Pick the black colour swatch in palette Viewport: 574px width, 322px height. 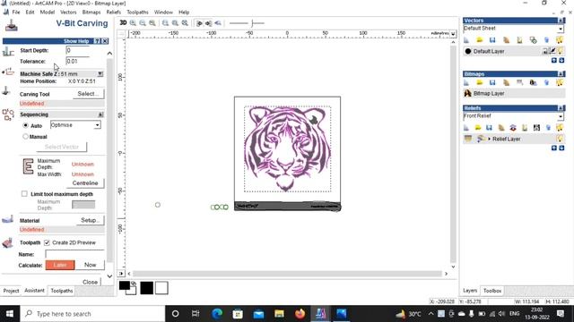click(x=146, y=288)
